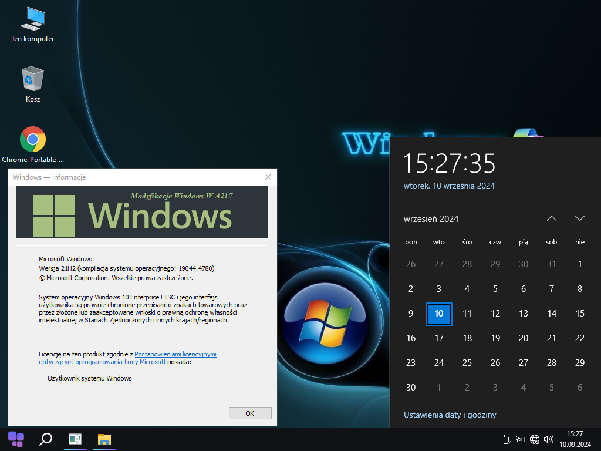Go to next month with down chevron
The width and height of the screenshot is (601, 451).
(x=580, y=218)
